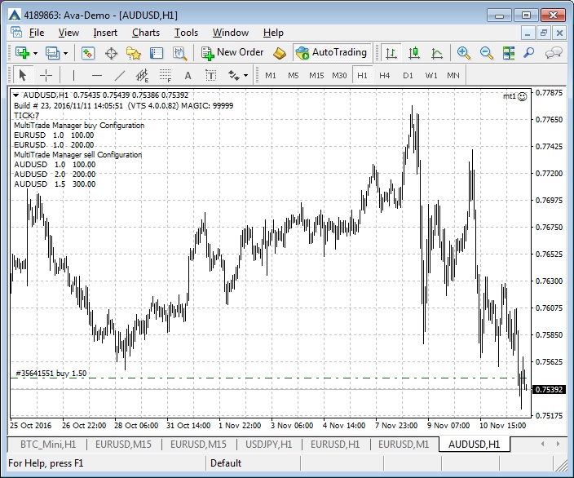The width and height of the screenshot is (574, 478).
Task: Select the M30 timeframe
Action: 339,76
